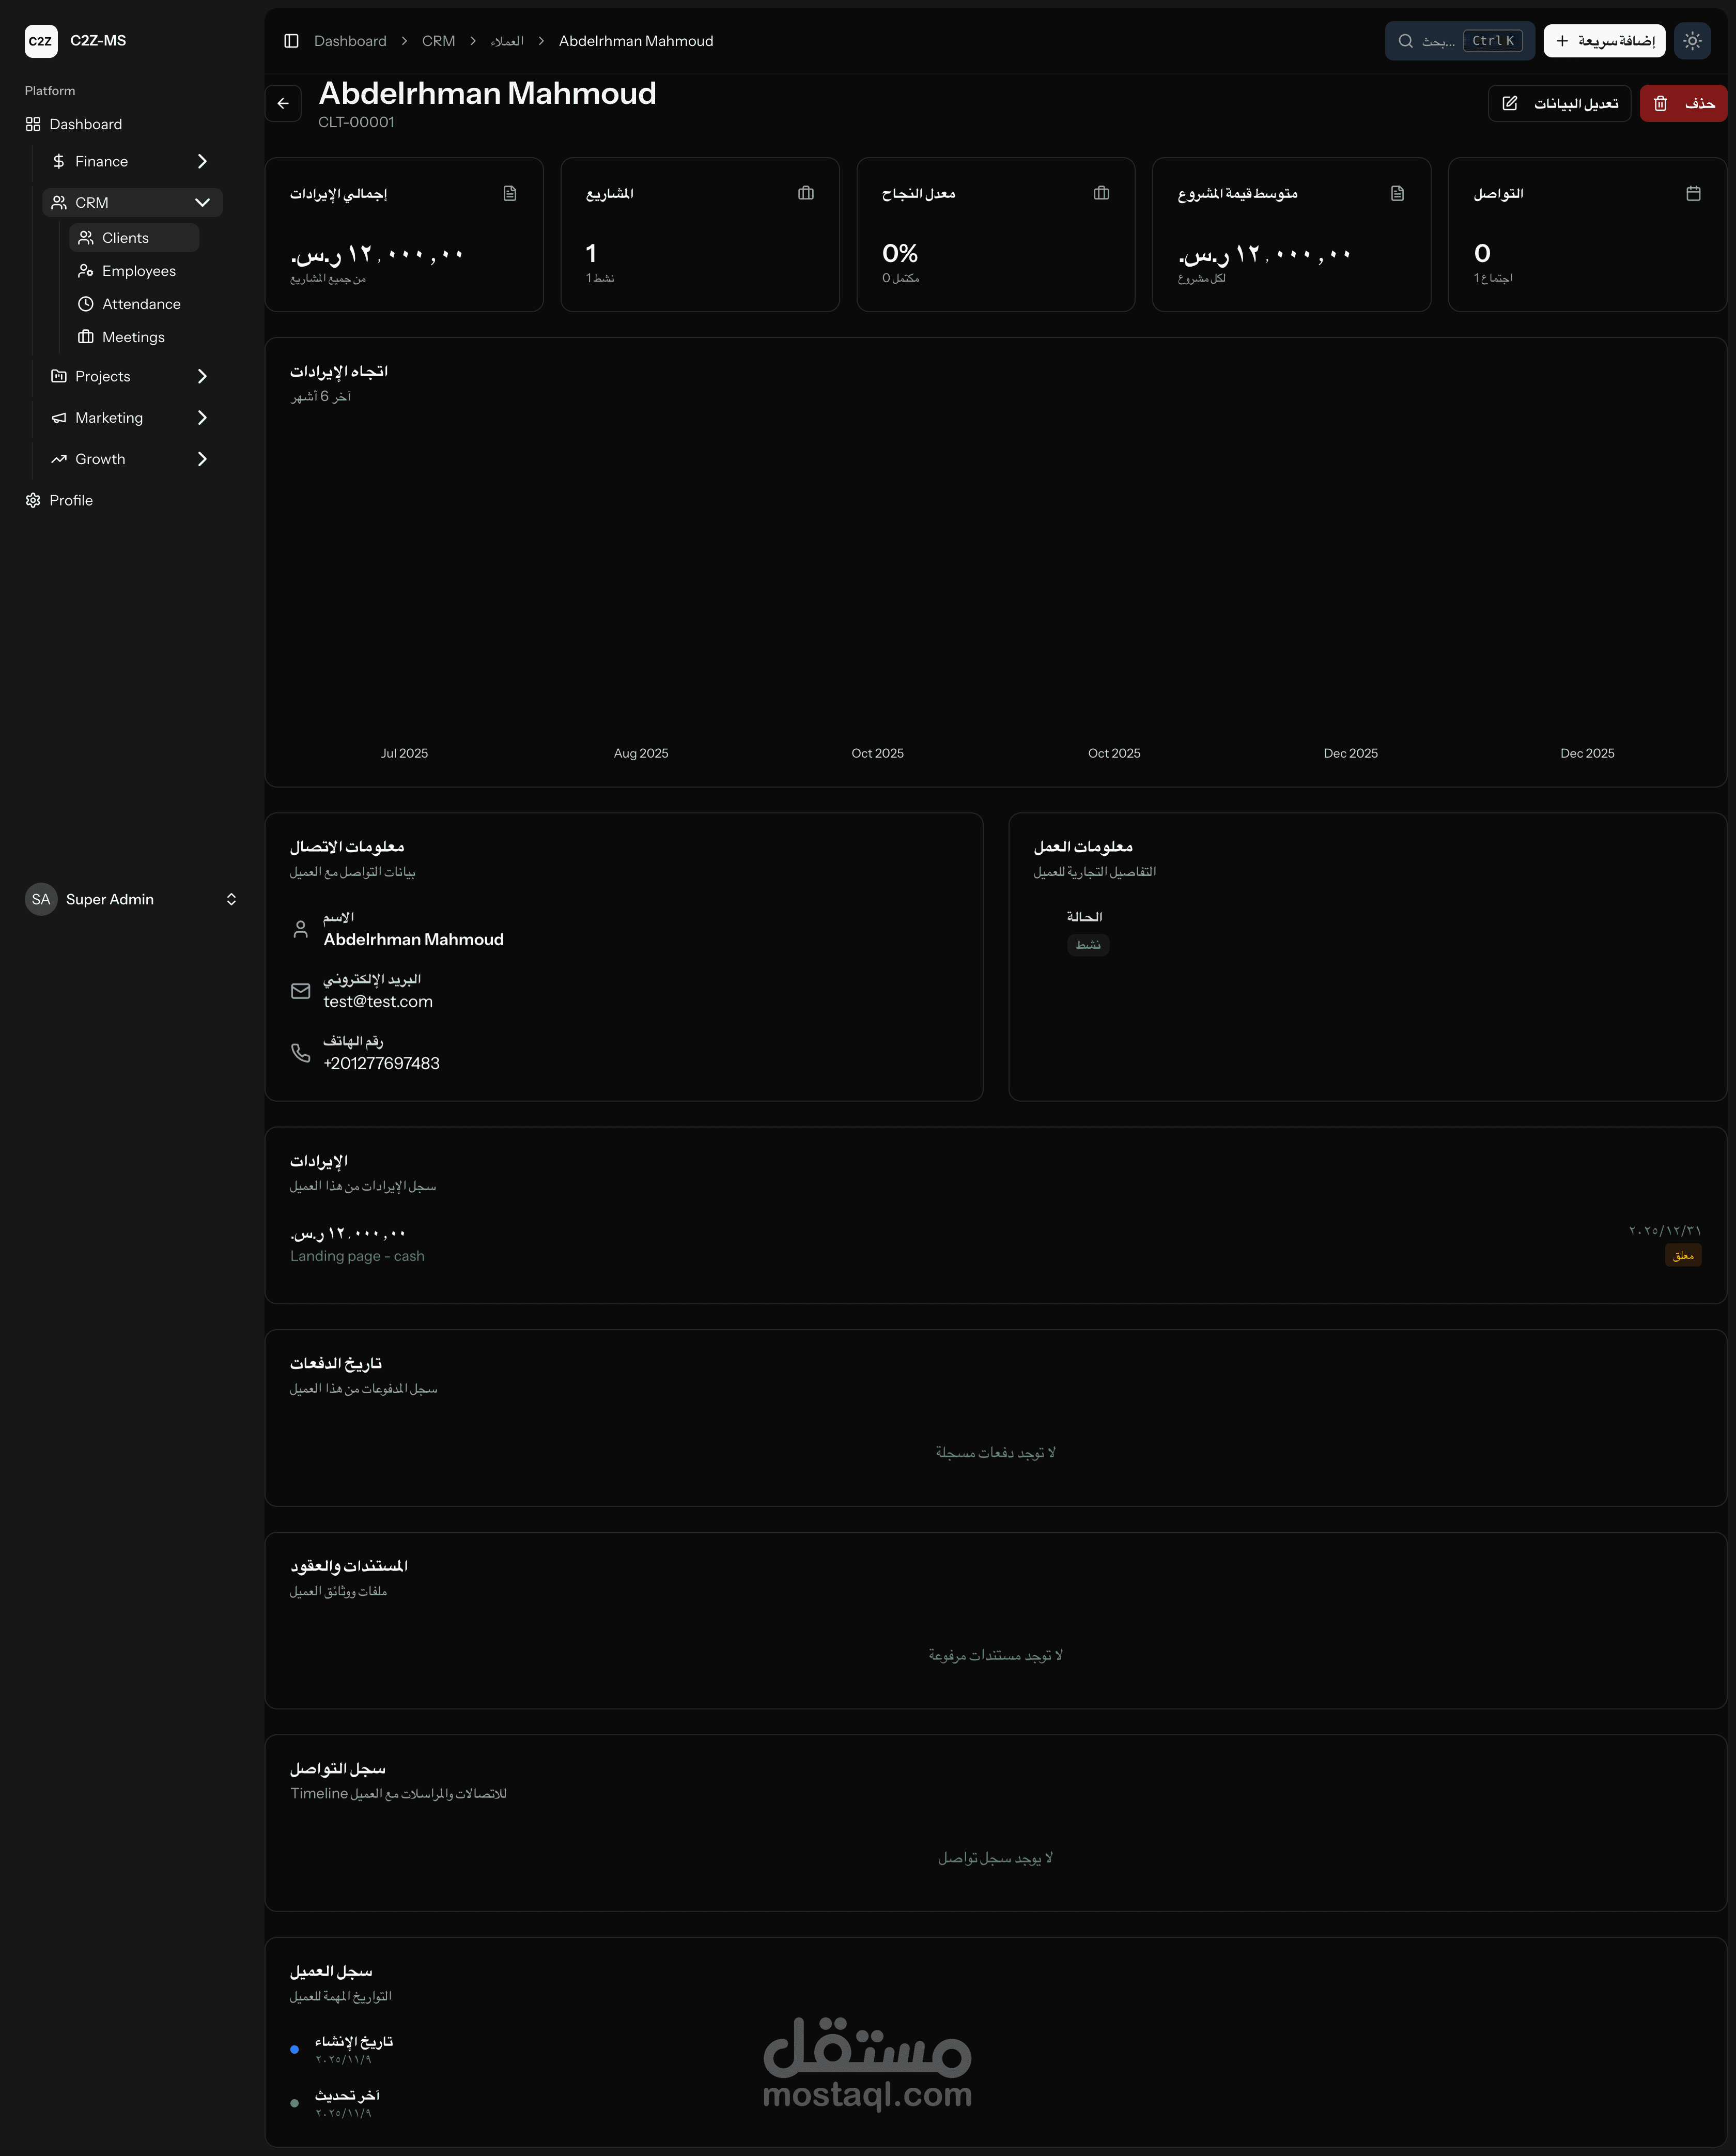Click briefcase icon in projects card
The height and width of the screenshot is (2156, 1736).
pyautogui.click(x=806, y=193)
